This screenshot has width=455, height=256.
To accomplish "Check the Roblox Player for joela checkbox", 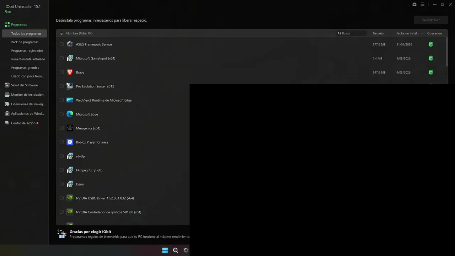I will tap(61, 142).
